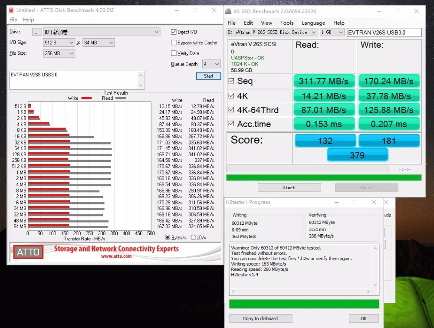
Task: Enable the Direct I/O checkbox
Action: 174,32
